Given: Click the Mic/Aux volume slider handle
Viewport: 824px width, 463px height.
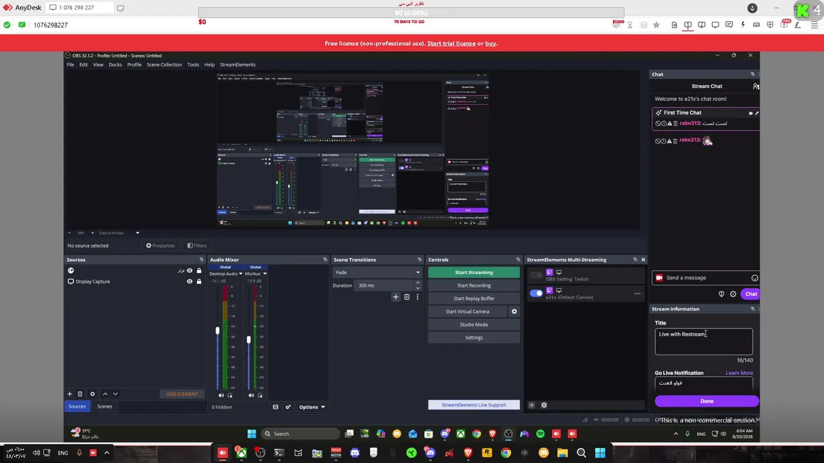Looking at the screenshot, I should [248, 340].
